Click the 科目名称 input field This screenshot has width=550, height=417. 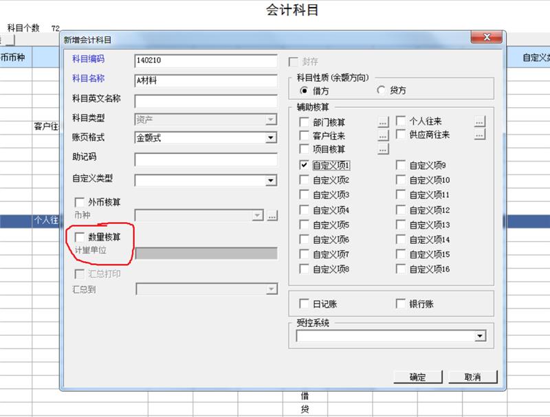click(x=206, y=80)
